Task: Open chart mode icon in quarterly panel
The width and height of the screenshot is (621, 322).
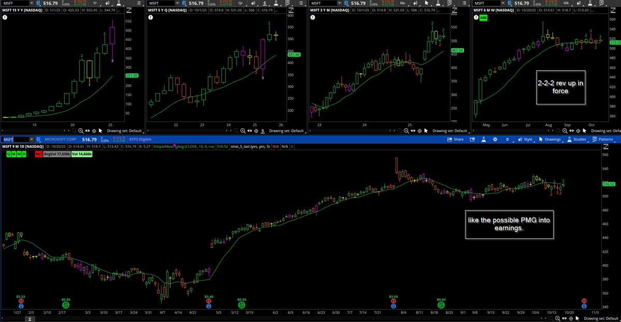Action: 253,3
